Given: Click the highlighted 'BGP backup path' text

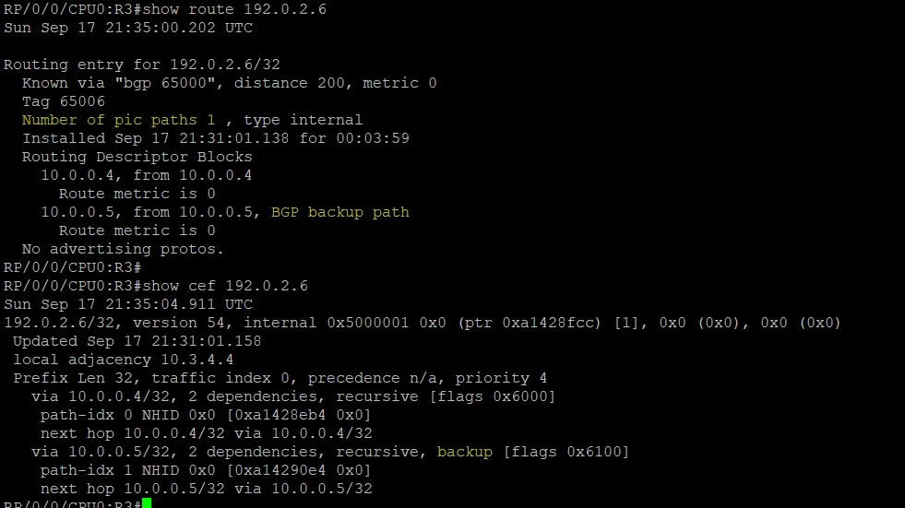Looking at the screenshot, I should click(x=340, y=212).
